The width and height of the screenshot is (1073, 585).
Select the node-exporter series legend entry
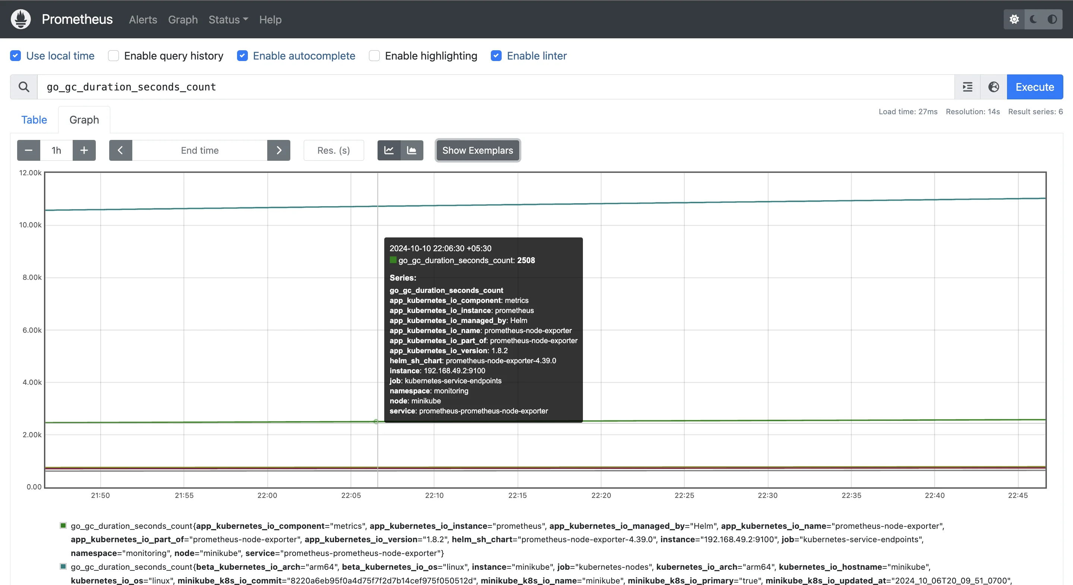(x=507, y=539)
